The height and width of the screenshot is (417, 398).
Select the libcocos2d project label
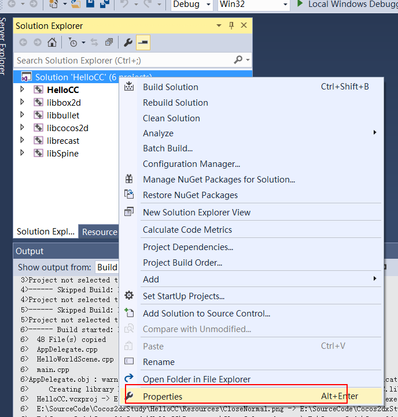pos(68,128)
